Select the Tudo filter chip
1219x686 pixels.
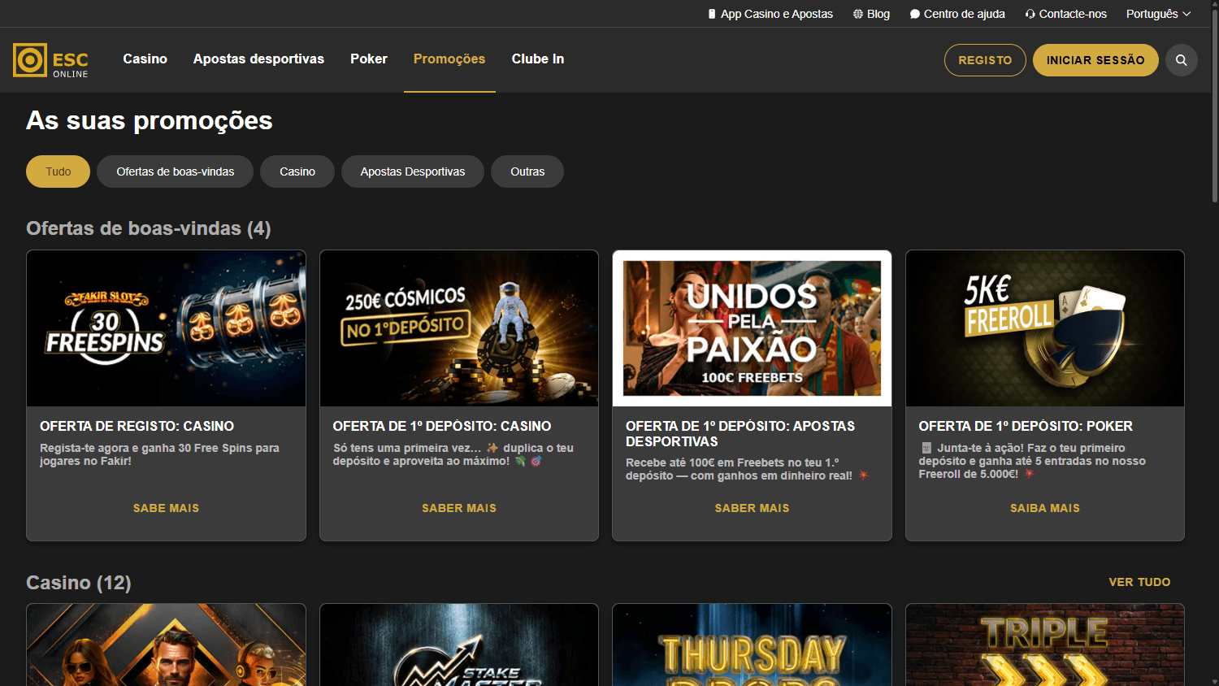58,171
